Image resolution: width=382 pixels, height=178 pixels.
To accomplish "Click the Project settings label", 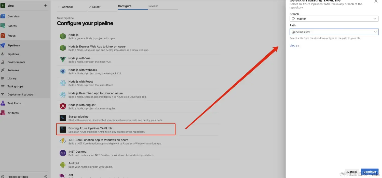I will [x=18, y=176].
